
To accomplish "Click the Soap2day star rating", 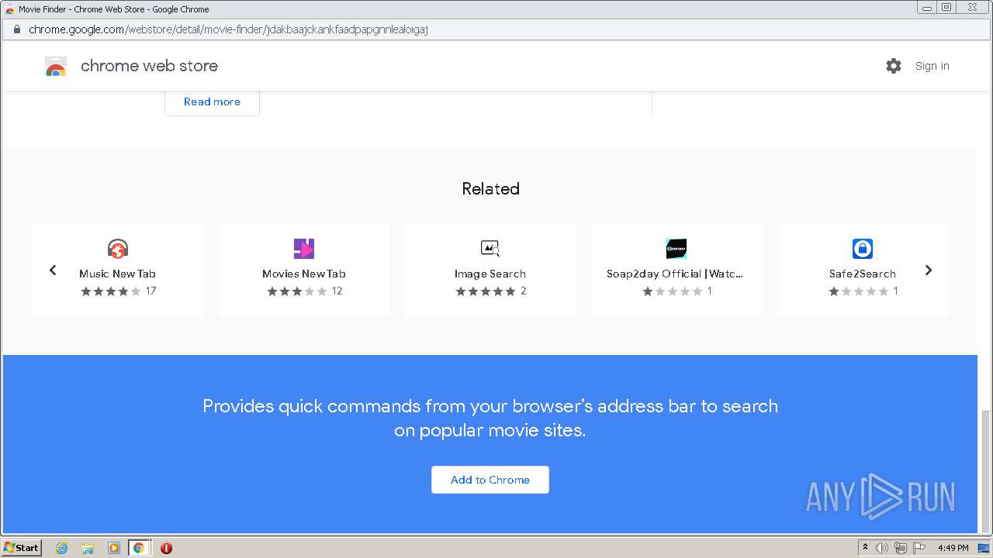I will 672,291.
